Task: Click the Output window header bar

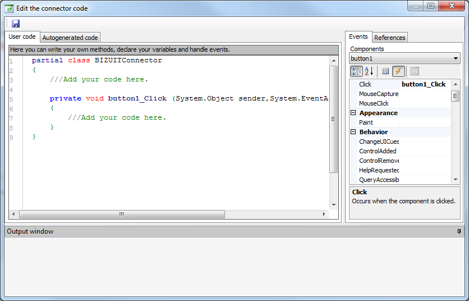Action: coord(234,231)
